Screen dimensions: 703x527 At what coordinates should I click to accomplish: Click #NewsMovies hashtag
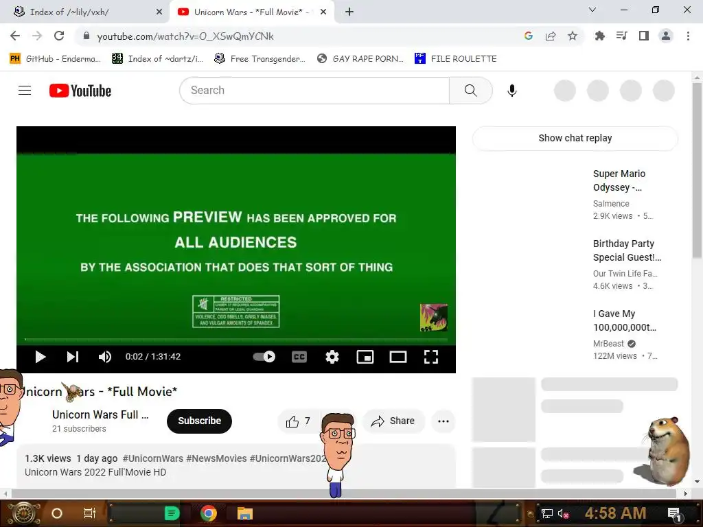(x=216, y=458)
